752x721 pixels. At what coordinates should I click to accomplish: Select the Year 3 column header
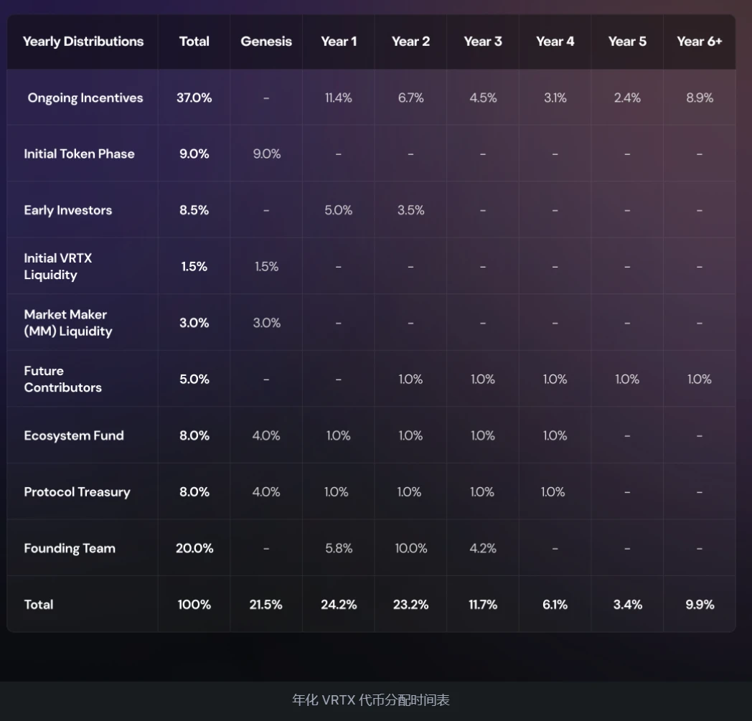[x=483, y=42]
